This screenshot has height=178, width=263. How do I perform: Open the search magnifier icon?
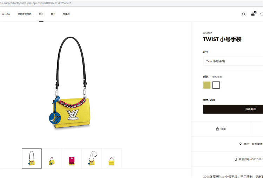tap(244, 14)
